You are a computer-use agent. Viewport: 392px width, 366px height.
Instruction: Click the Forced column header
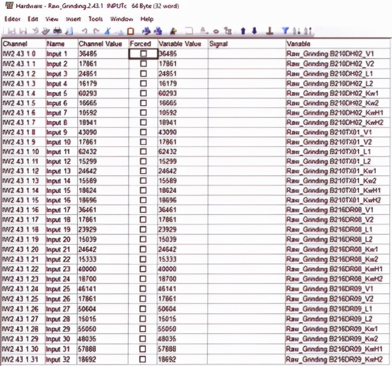(x=143, y=44)
